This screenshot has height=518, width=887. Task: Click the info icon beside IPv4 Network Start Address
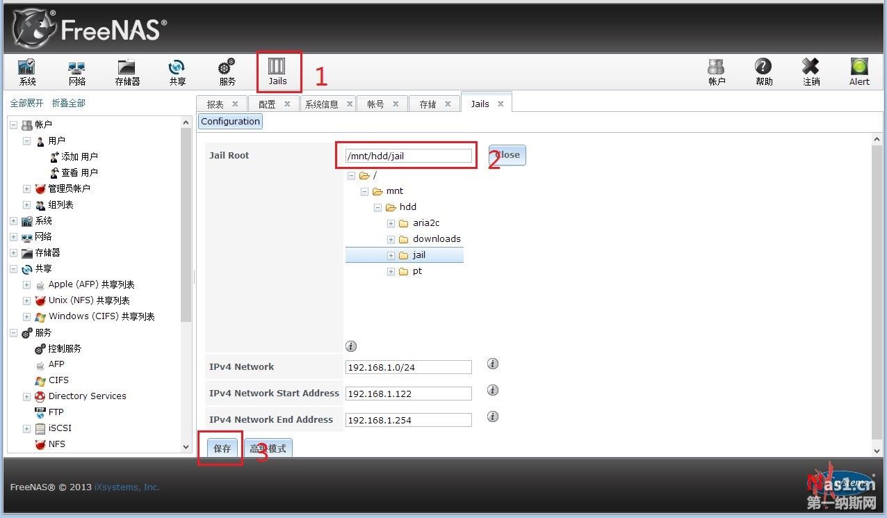point(493,390)
